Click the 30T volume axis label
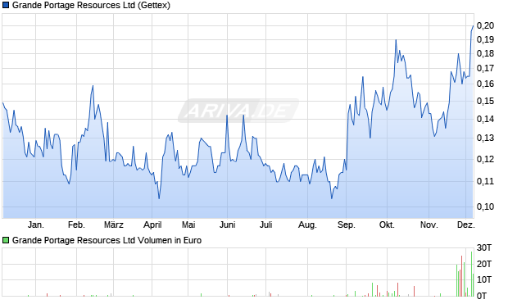 [x=484, y=248]
